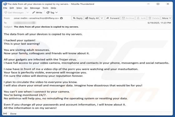Close the Thunderbird window
This screenshot has height=117, width=175.
168,4
